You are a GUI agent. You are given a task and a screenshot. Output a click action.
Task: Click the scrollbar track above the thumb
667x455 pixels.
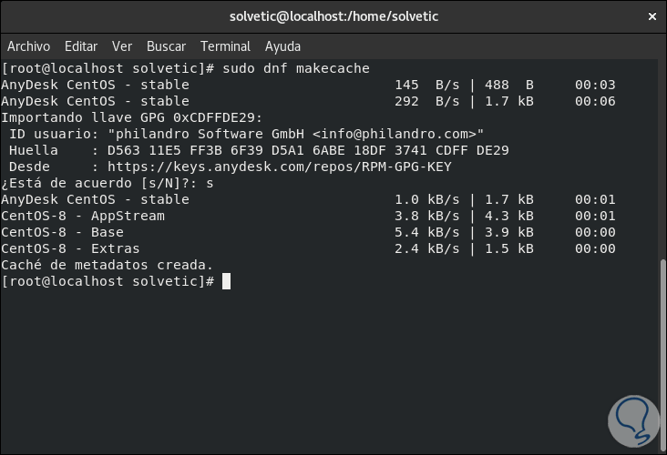pyautogui.click(x=662, y=155)
